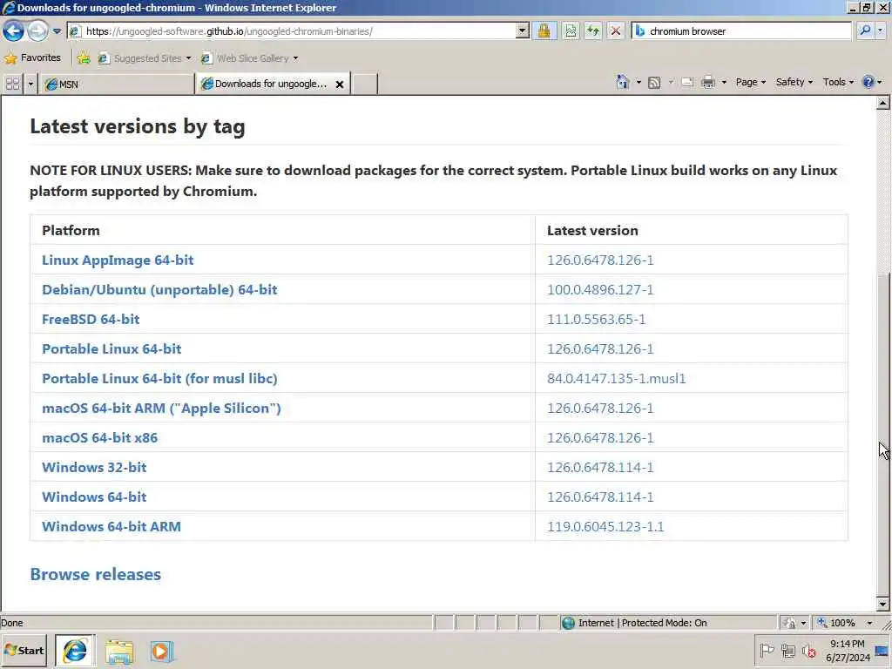Open Windows 32-bit link
892x669 pixels.
click(94, 467)
